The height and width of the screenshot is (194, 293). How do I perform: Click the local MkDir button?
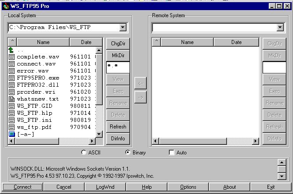coord(118,55)
